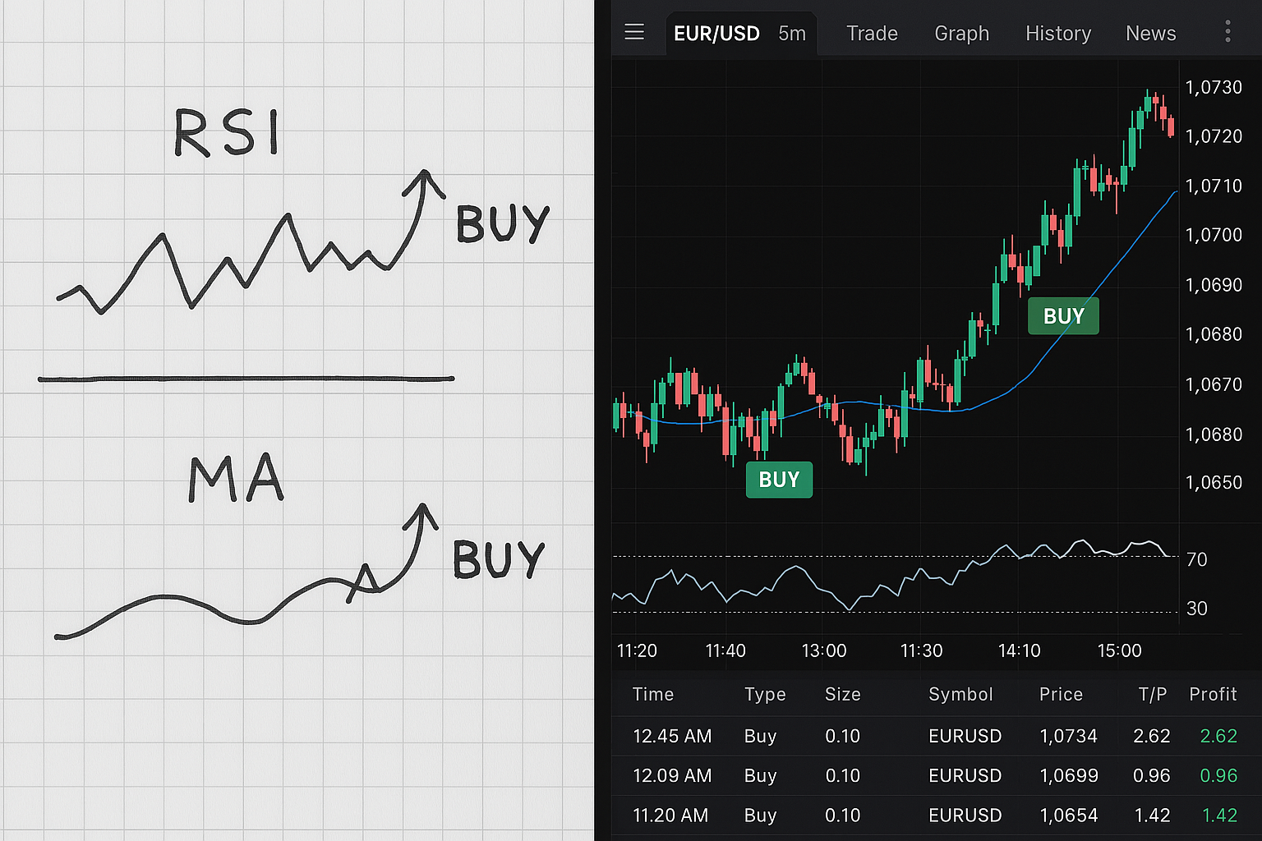Switch to the History tab
Screen dimensions: 1262x841
coord(1057,33)
